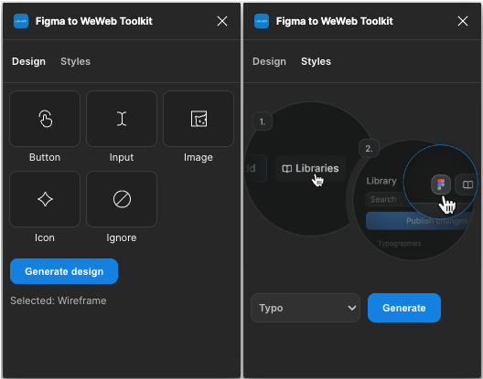Select the Button component tile
The height and width of the screenshot is (379, 483).
pos(45,119)
